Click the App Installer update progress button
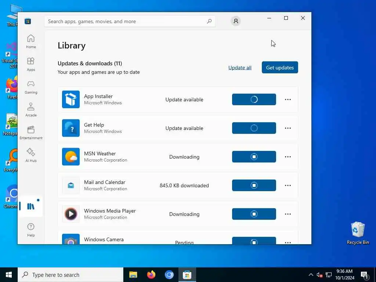 click(x=254, y=99)
